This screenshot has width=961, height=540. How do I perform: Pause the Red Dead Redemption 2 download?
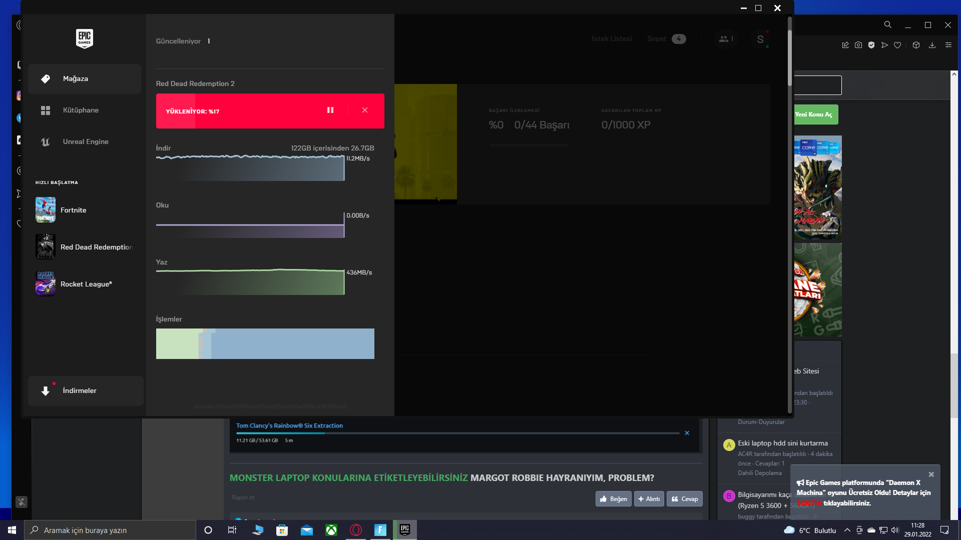point(330,110)
